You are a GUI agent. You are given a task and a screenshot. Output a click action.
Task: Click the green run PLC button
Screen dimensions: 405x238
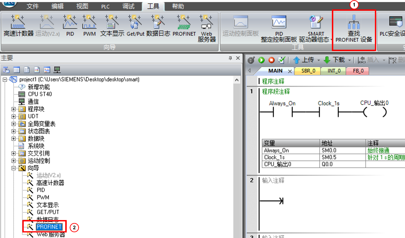(x=261, y=60)
